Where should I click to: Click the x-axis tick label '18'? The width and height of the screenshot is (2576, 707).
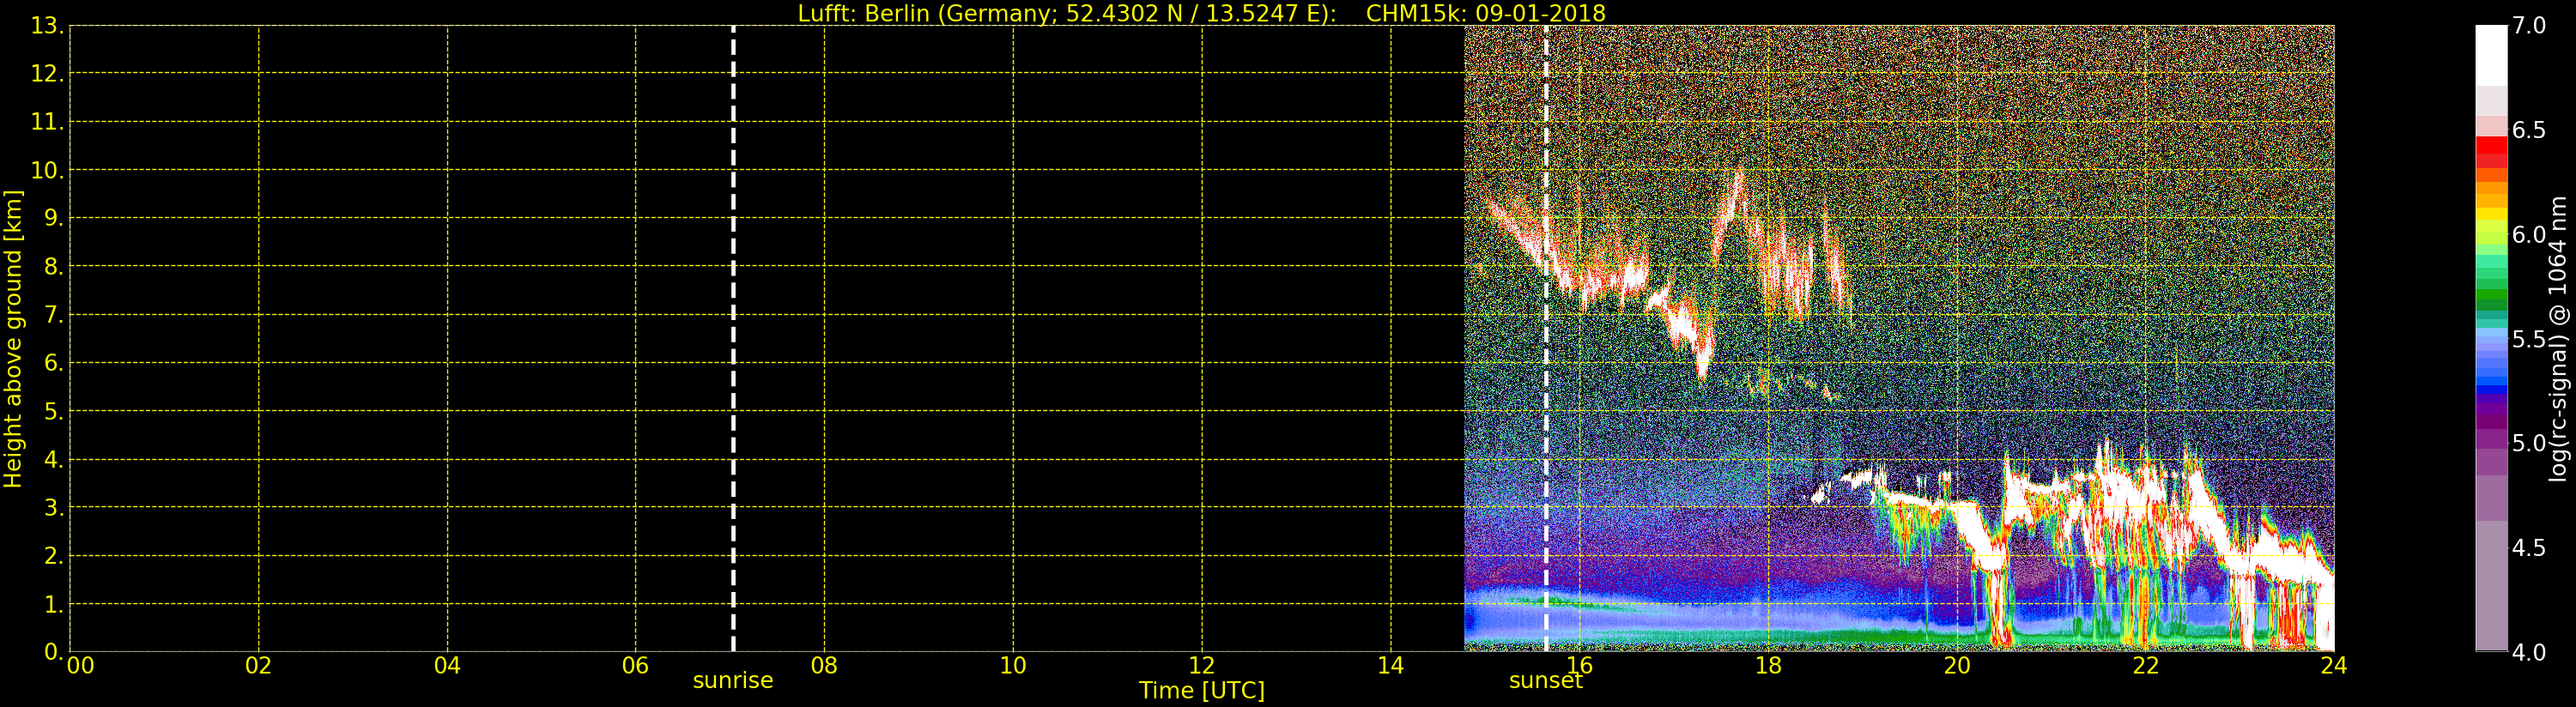(1768, 665)
